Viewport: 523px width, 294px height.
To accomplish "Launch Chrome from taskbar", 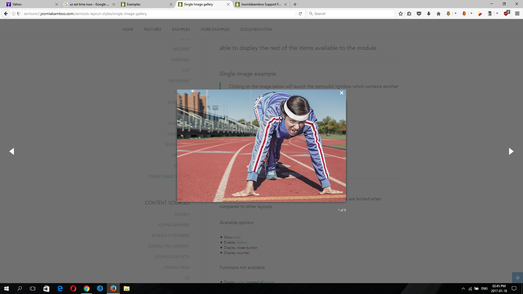I will (87, 289).
